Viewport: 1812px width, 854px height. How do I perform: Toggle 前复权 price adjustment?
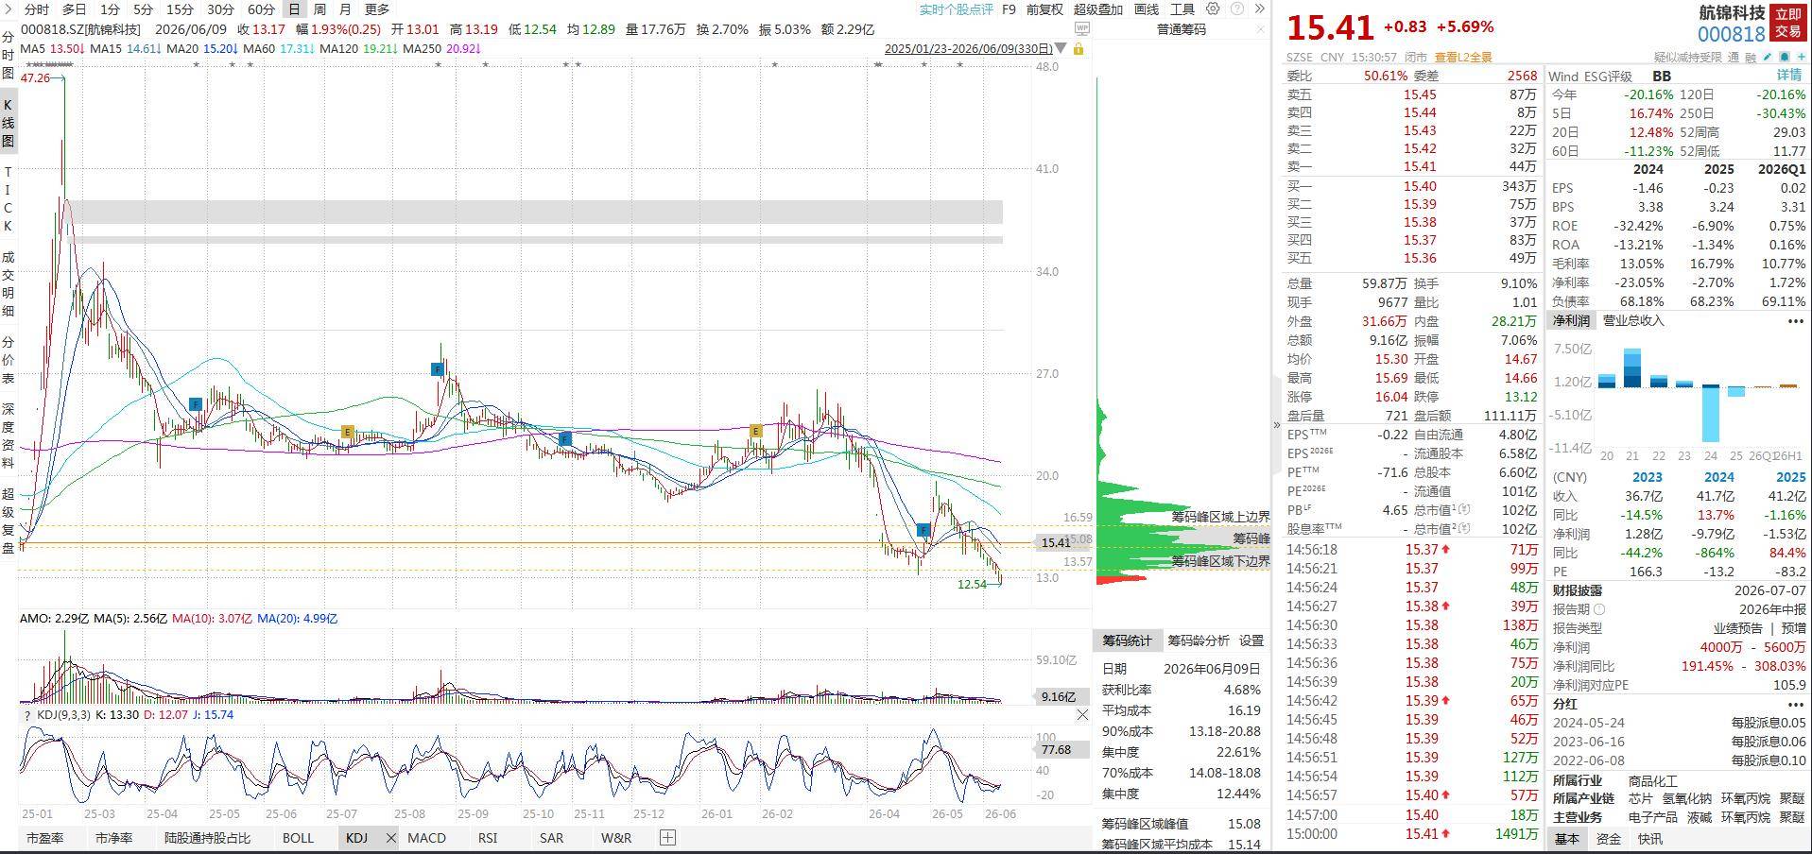(x=1044, y=9)
